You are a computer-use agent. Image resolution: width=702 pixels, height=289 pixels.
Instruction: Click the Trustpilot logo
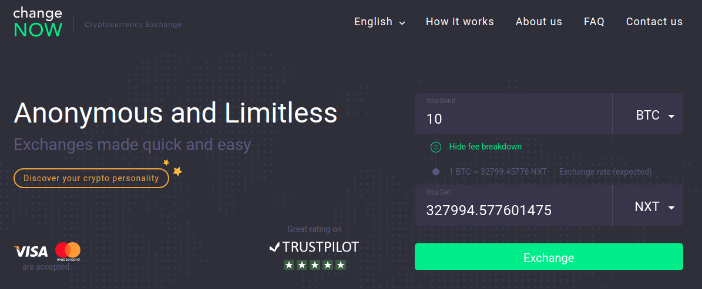coord(314,247)
